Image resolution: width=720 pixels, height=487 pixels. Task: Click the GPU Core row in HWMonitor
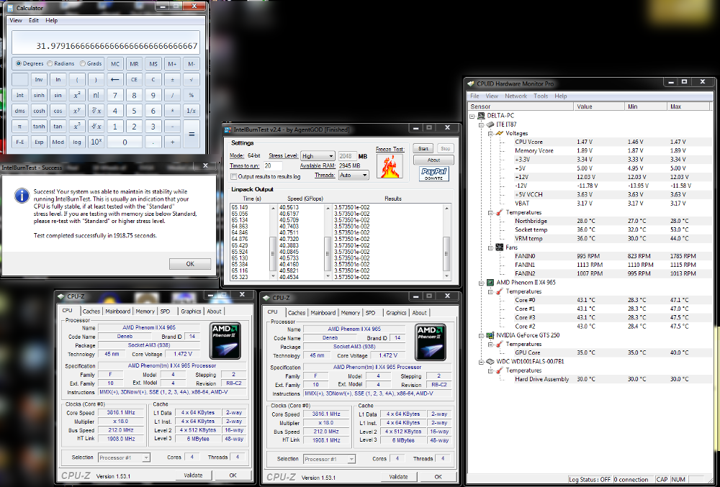(590, 352)
